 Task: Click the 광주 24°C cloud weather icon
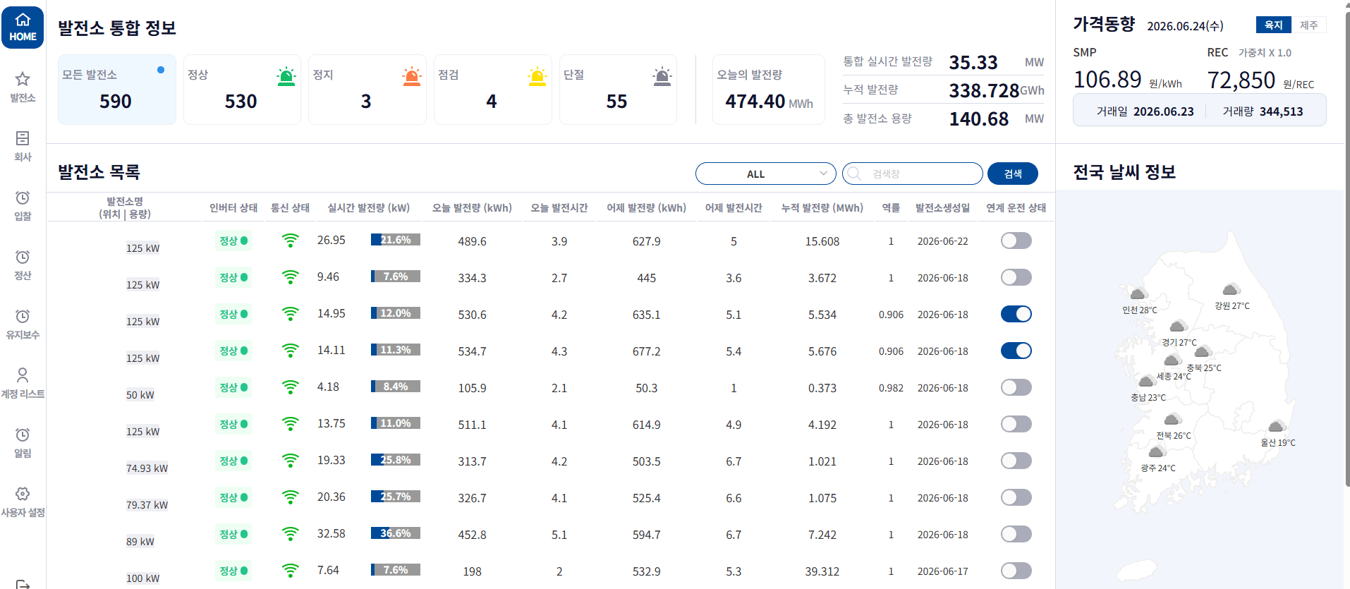click(1157, 451)
